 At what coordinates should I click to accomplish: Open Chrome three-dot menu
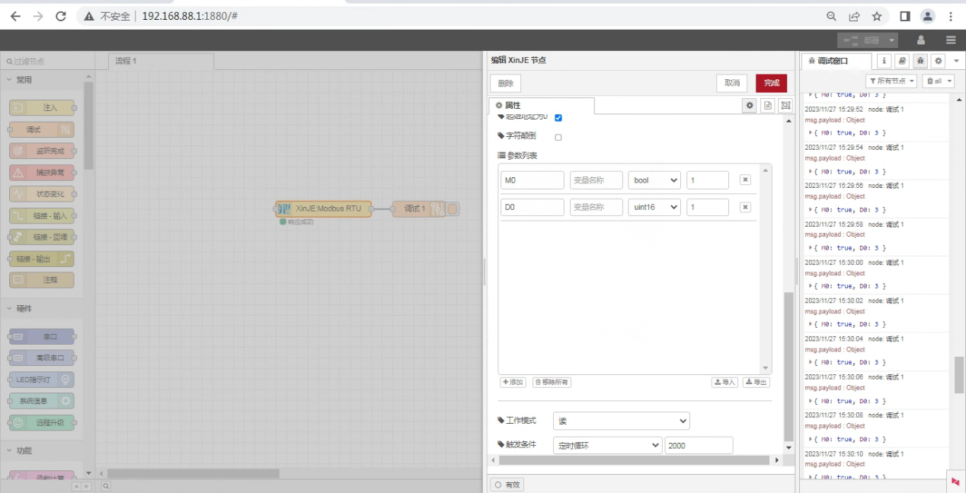point(951,16)
